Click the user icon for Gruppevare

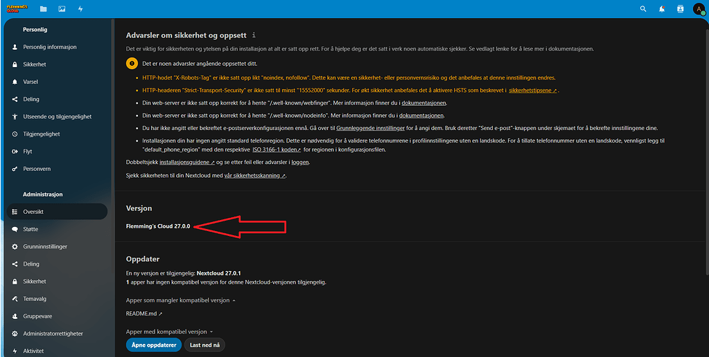click(15, 316)
